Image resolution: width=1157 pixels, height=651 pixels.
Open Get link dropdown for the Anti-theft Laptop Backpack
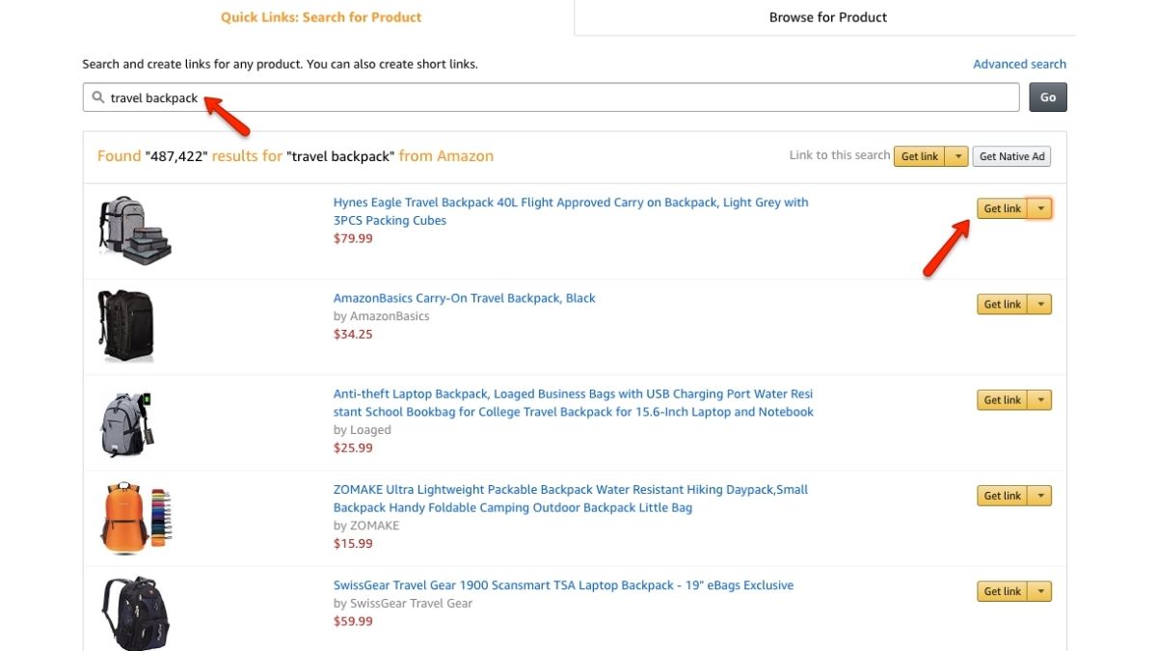[1040, 399]
